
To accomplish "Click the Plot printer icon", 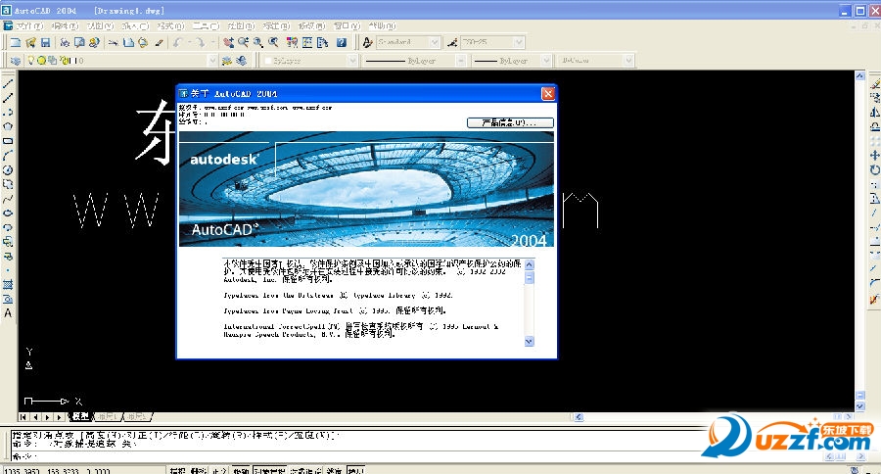I will pos(65,43).
